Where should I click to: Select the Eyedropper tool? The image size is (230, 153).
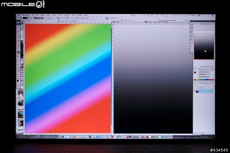18,72
